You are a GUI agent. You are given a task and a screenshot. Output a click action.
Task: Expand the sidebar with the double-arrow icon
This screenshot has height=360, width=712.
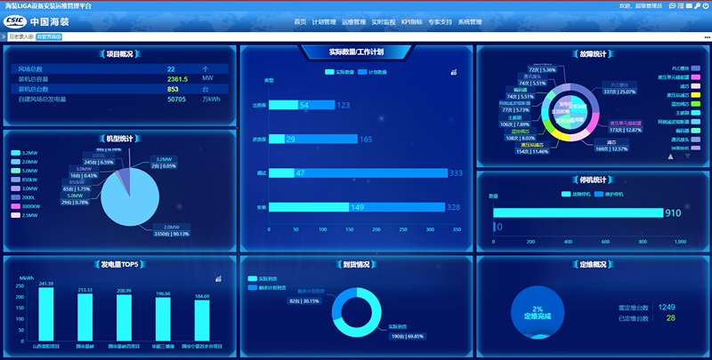[x=4, y=36]
